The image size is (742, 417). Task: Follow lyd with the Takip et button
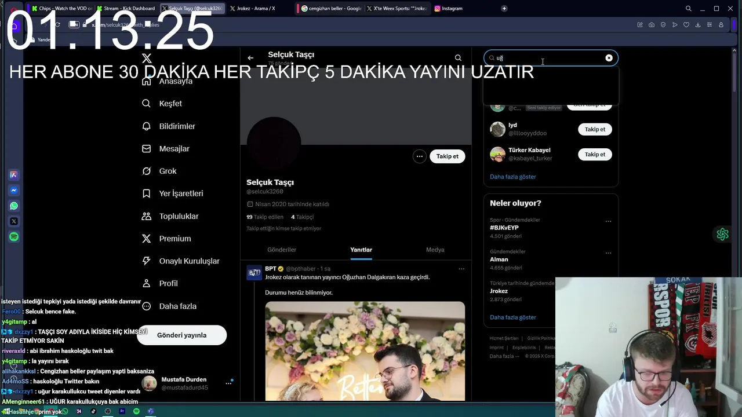click(595, 130)
